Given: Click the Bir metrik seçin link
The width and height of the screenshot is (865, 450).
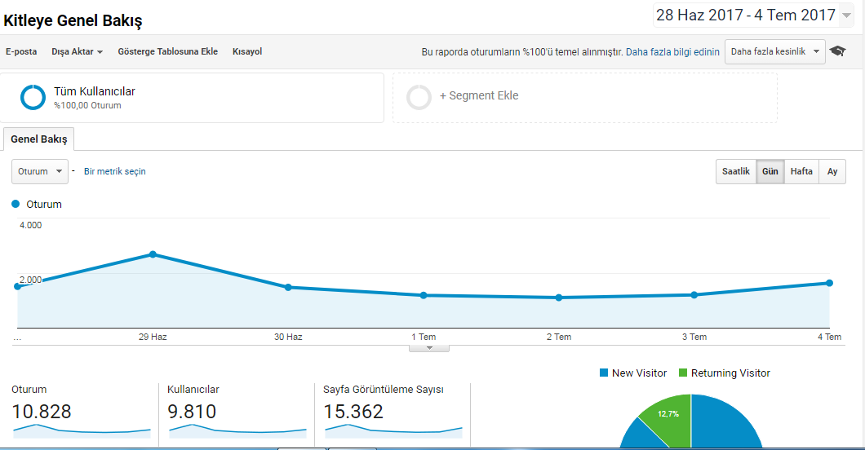Looking at the screenshot, I should click(115, 171).
